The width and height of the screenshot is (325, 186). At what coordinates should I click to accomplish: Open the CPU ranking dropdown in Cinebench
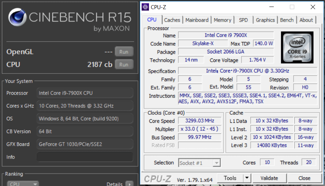click(23, 184)
